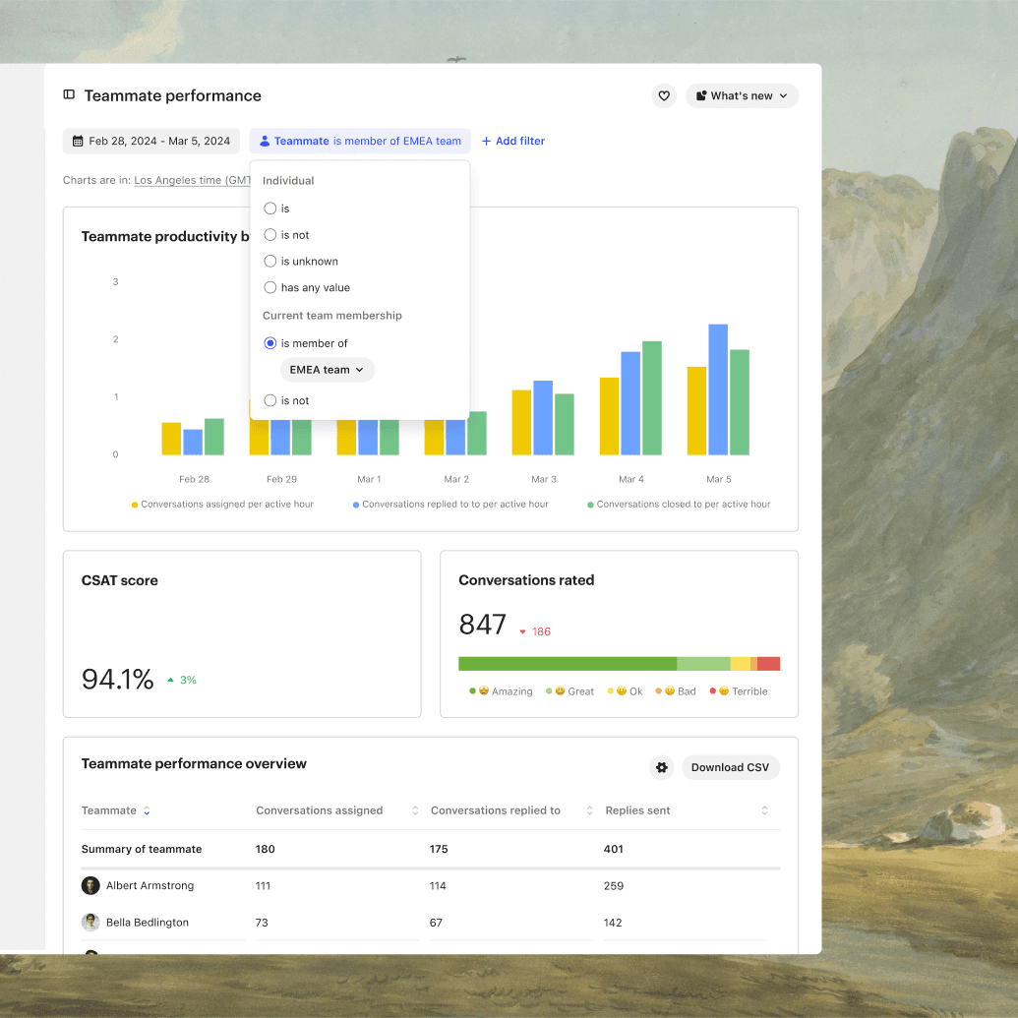
Task: Open the EMEA team dropdown
Action: point(328,370)
